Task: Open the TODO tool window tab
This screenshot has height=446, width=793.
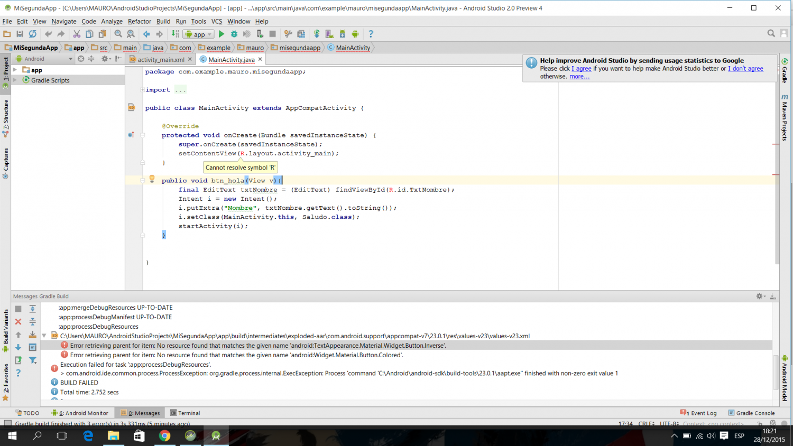Action: click(27, 413)
